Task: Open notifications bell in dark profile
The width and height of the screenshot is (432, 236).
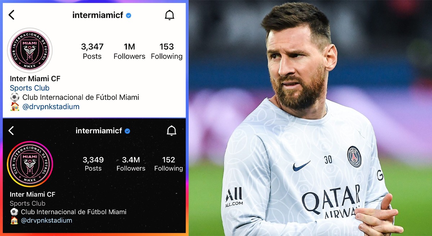Action: 172,131
